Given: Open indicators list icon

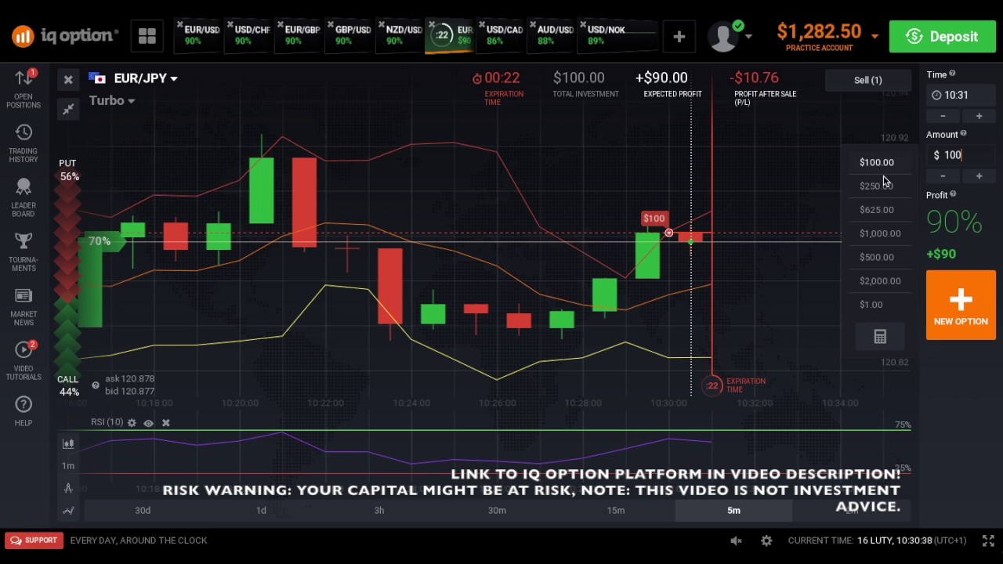Looking at the screenshot, I should point(68,511).
